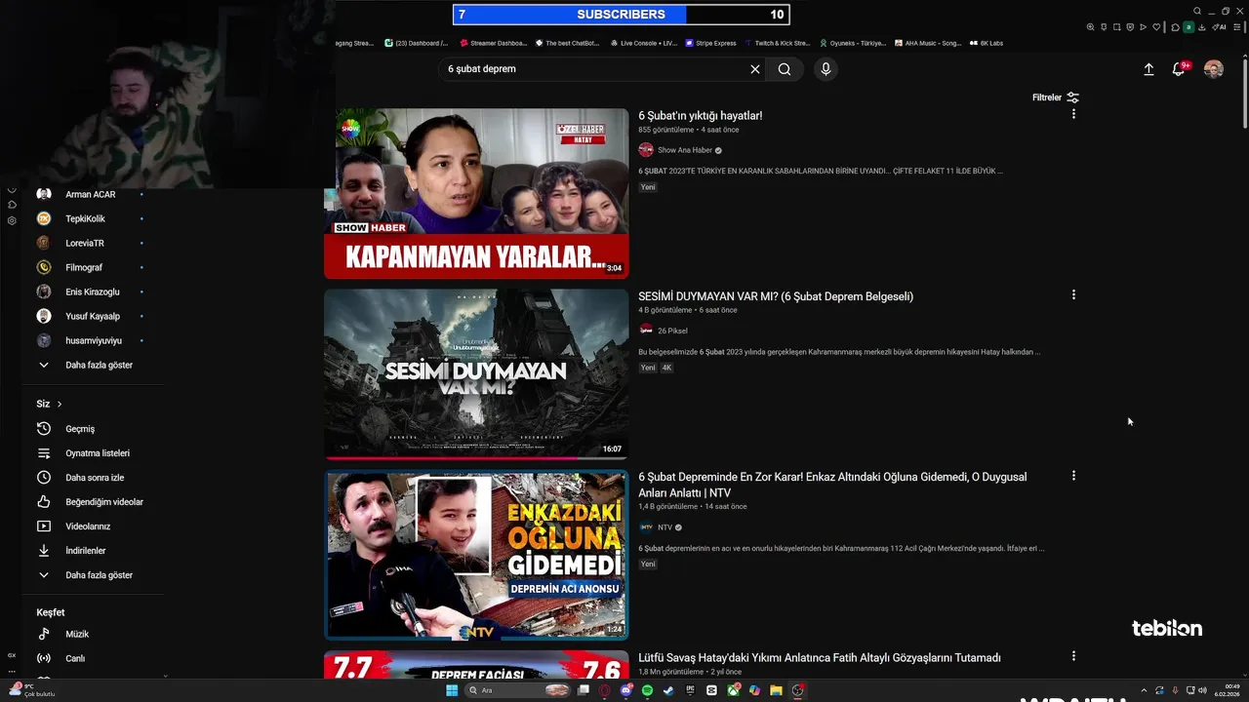Open the account avatar menu
1249x702 pixels.
(1214, 69)
